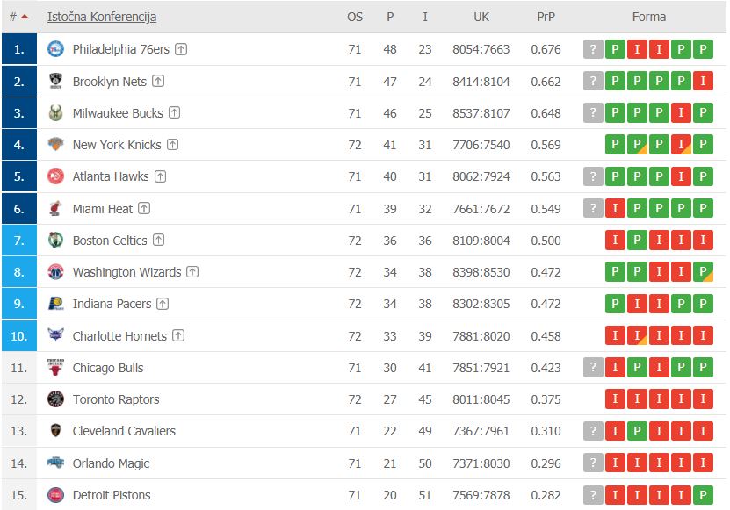
Task: Click the up-arrow icon beside Miami Heat
Action: point(144,209)
